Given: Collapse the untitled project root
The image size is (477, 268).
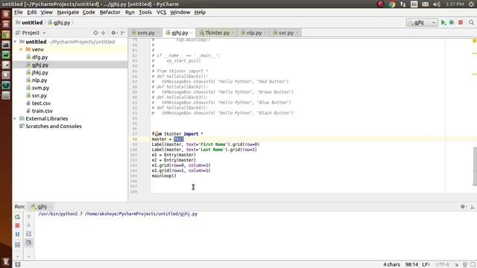Looking at the screenshot, I should coord(15,42).
